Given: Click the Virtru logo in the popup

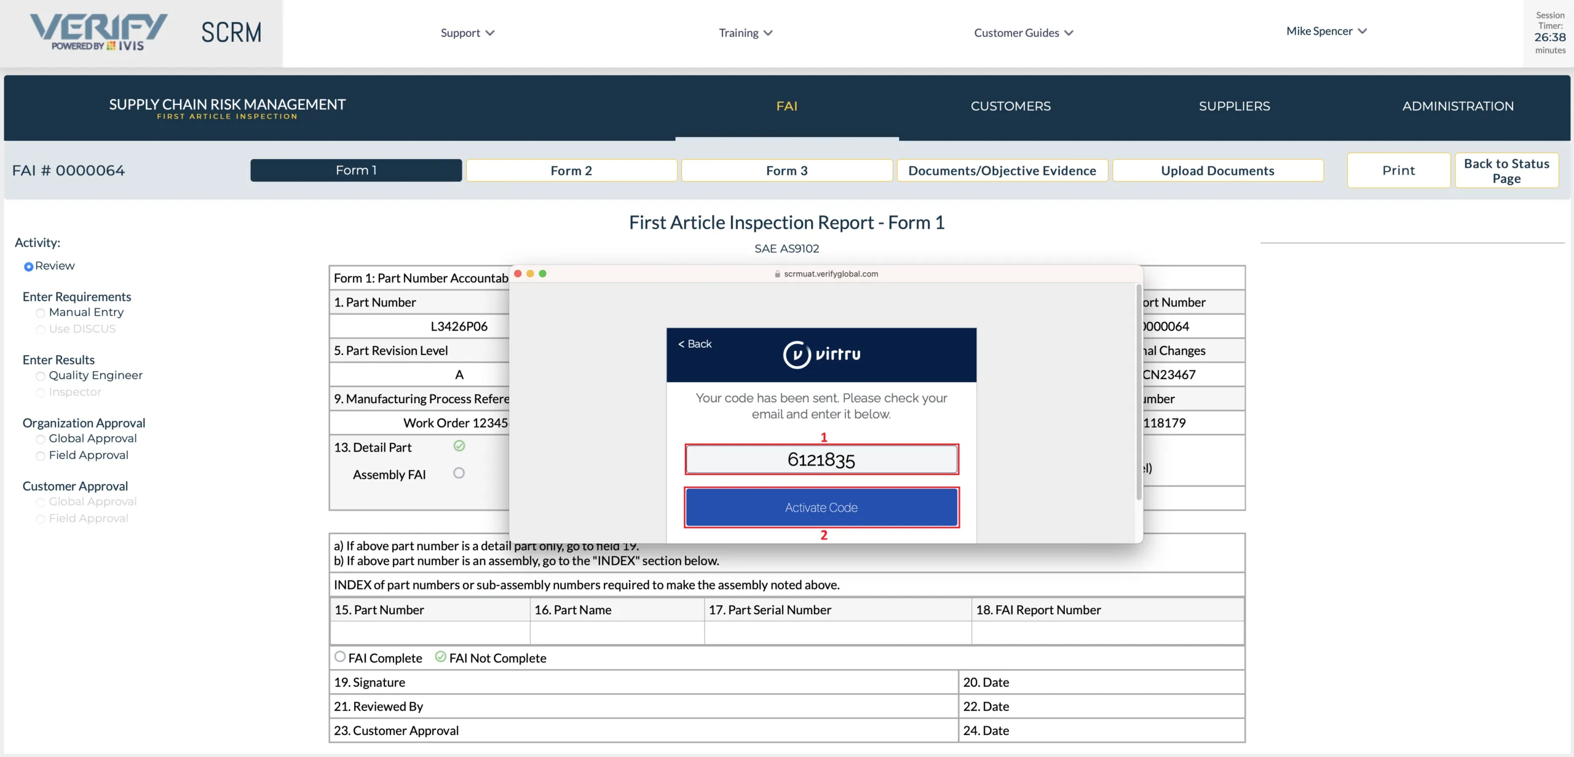Looking at the screenshot, I should (x=821, y=355).
